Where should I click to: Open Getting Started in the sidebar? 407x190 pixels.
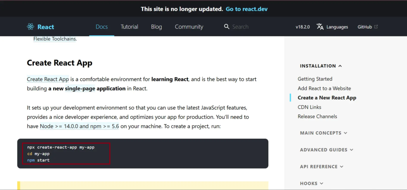coord(315,79)
